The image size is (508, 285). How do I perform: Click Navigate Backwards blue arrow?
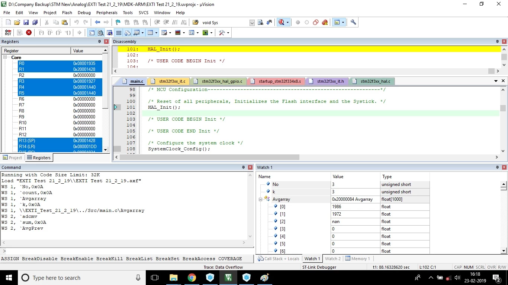coord(97,22)
